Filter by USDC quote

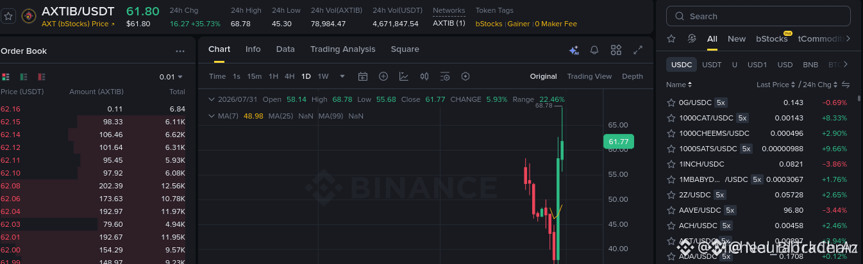682,65
